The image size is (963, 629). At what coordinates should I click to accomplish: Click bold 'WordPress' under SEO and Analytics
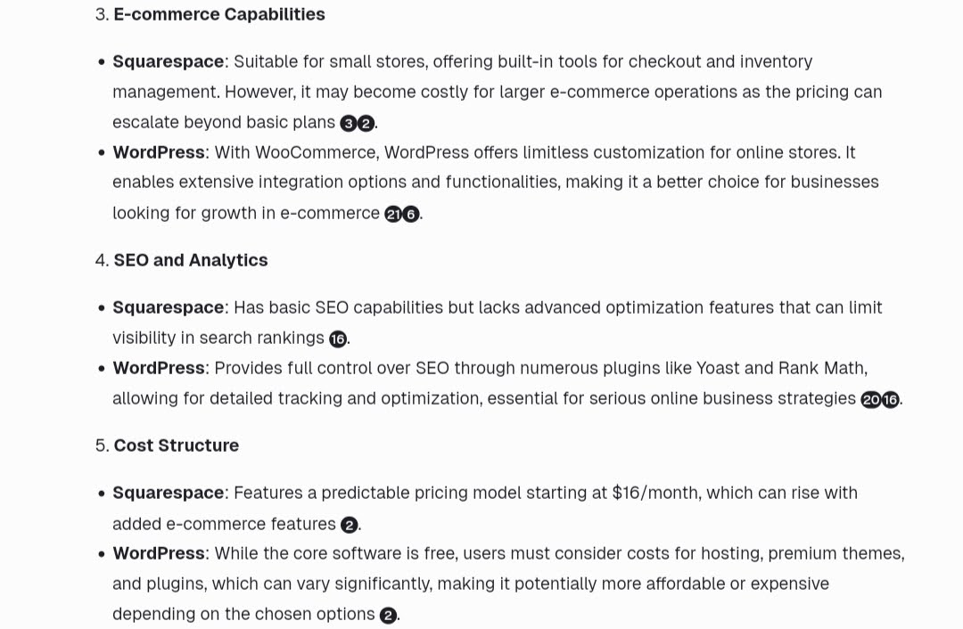159,368
